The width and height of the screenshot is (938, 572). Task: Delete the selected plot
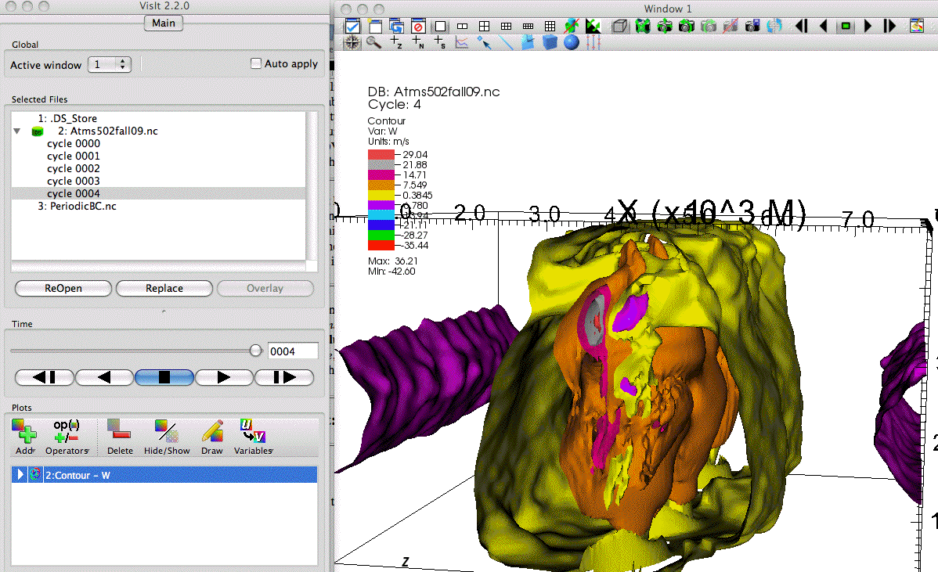[x=120, y=435]
